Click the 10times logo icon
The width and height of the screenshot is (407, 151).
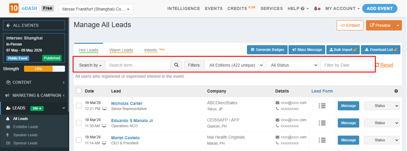13,8
